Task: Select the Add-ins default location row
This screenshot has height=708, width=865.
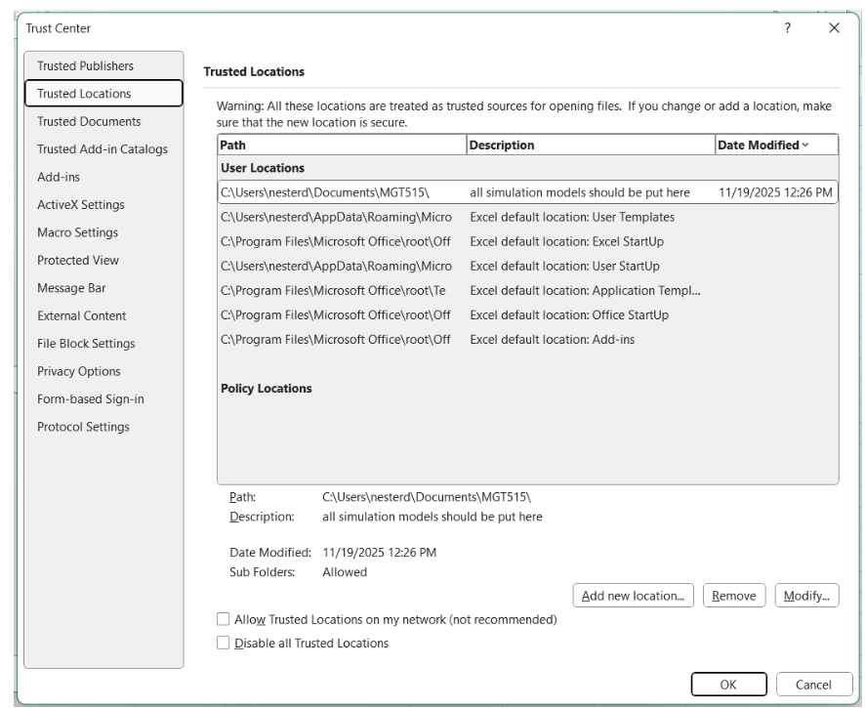Action: pos(528,340)
